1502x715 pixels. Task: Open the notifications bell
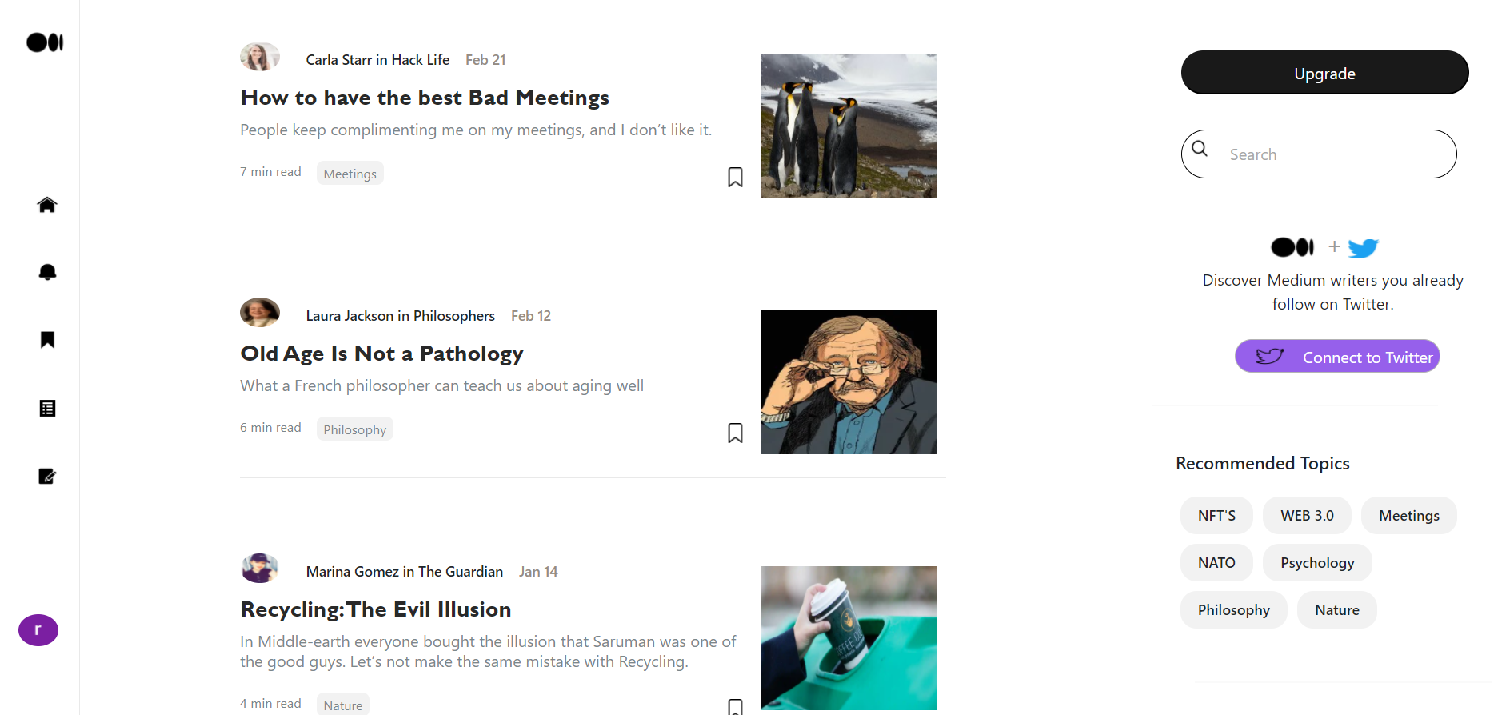click(47, 272)
